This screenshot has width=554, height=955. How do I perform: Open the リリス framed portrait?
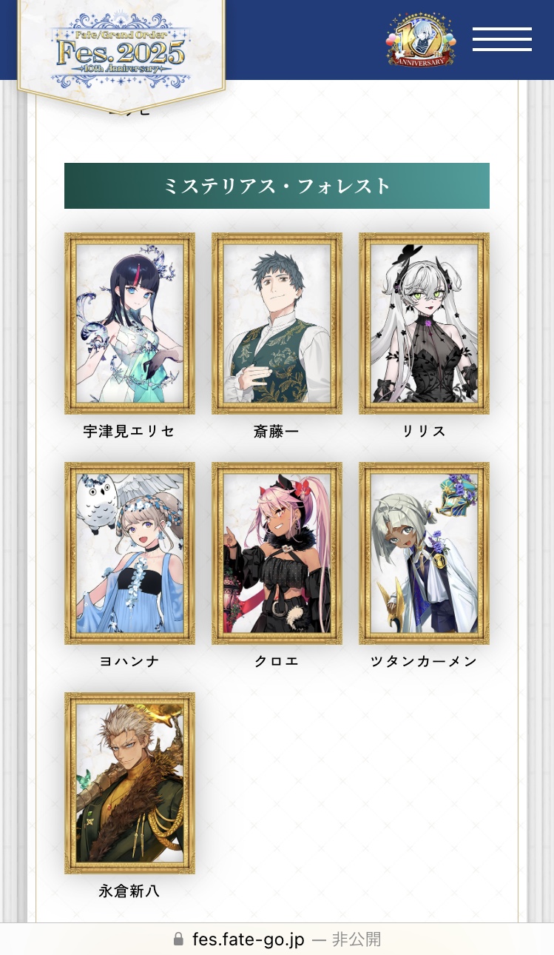(x=424, y=324)
